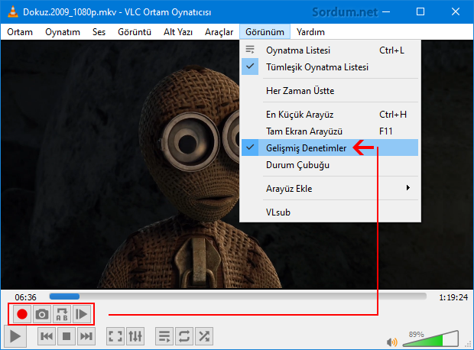The height and width of the screenshot is (350, 474).
Task: Click the elapsed time 06:36 label
Action: pos(26,297)
